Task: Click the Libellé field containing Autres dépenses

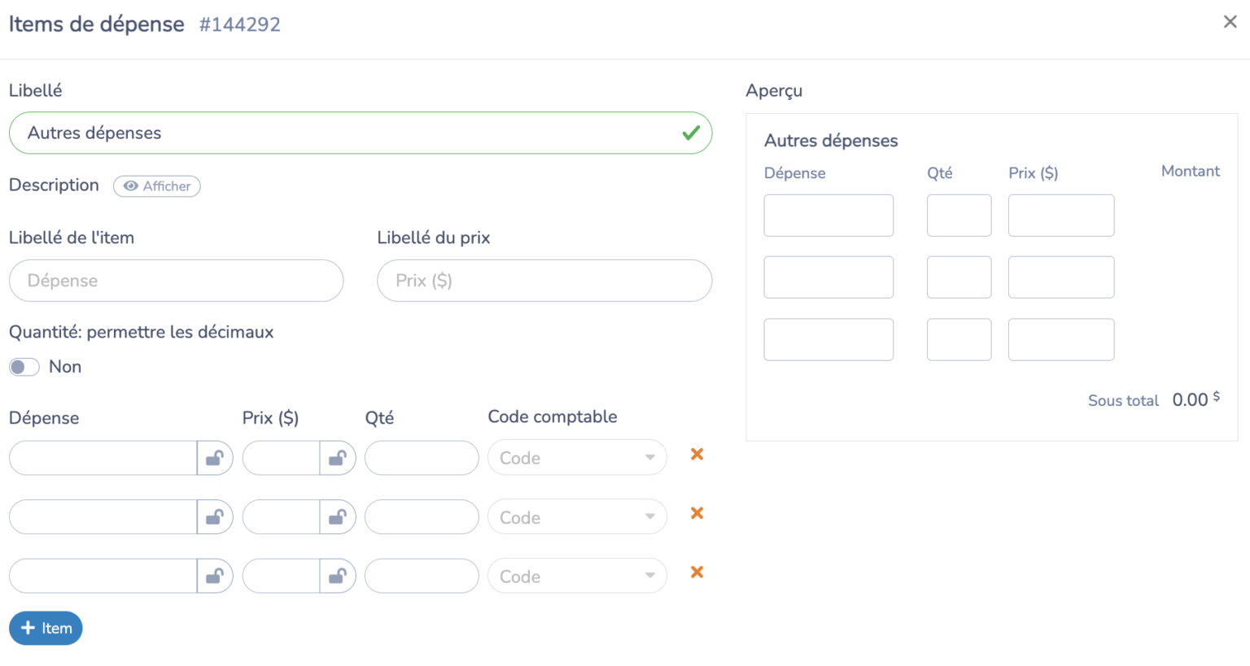Action: tap(361, 133)
